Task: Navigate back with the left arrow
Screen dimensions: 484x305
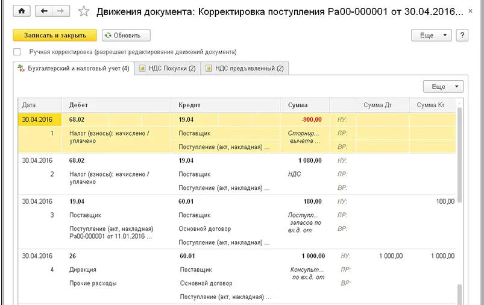Action: point(44,11)
